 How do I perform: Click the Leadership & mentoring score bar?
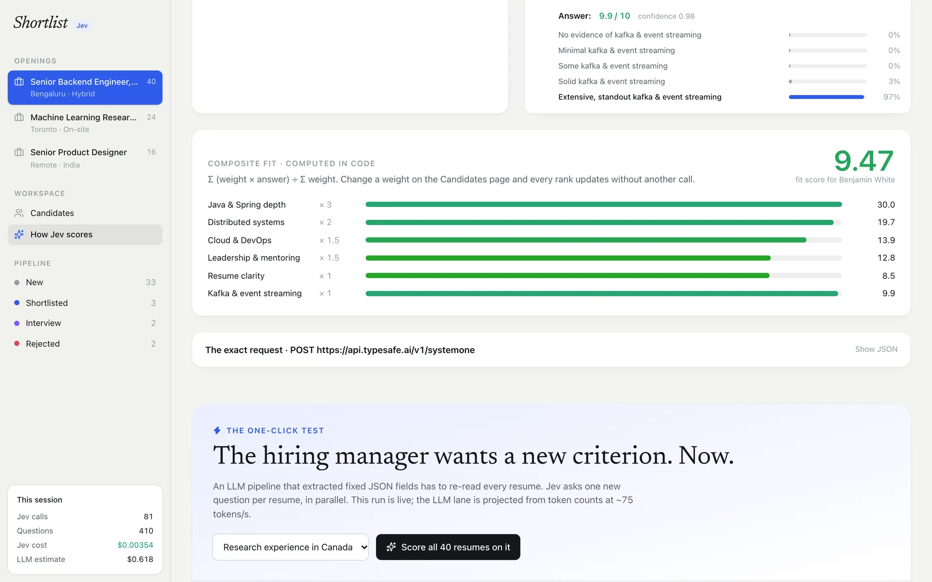(x=604, y=258)
